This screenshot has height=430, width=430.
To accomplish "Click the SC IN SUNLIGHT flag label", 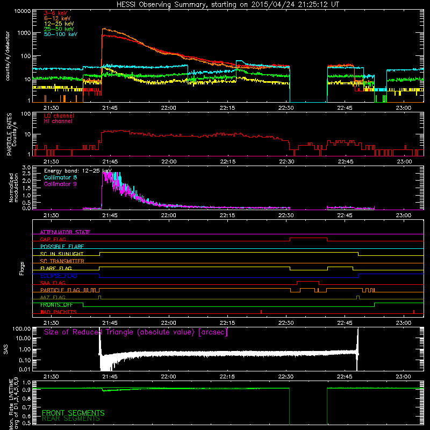I will click(62, 254).
